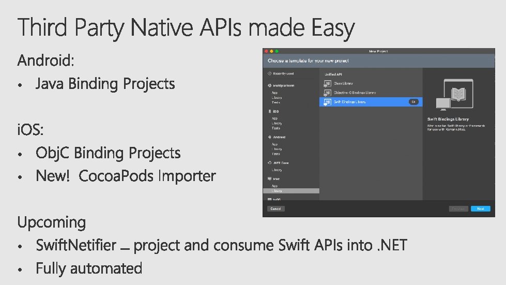Click the Mac monitor icon in sidebar
Viewport: 506px width, 285px height.
pos(269,178)
